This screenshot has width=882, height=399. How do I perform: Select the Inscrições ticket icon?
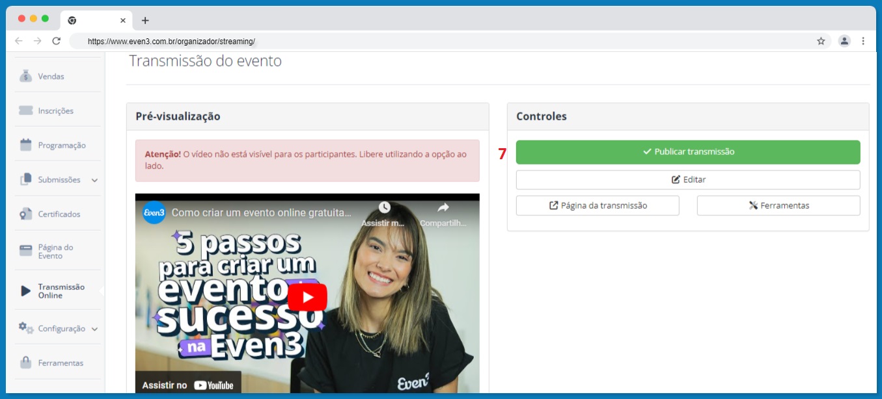(x=26, y=110)
